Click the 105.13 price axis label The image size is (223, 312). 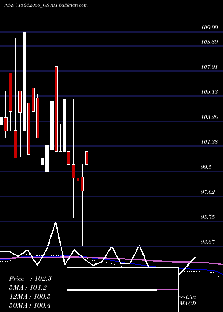[209, 92]
